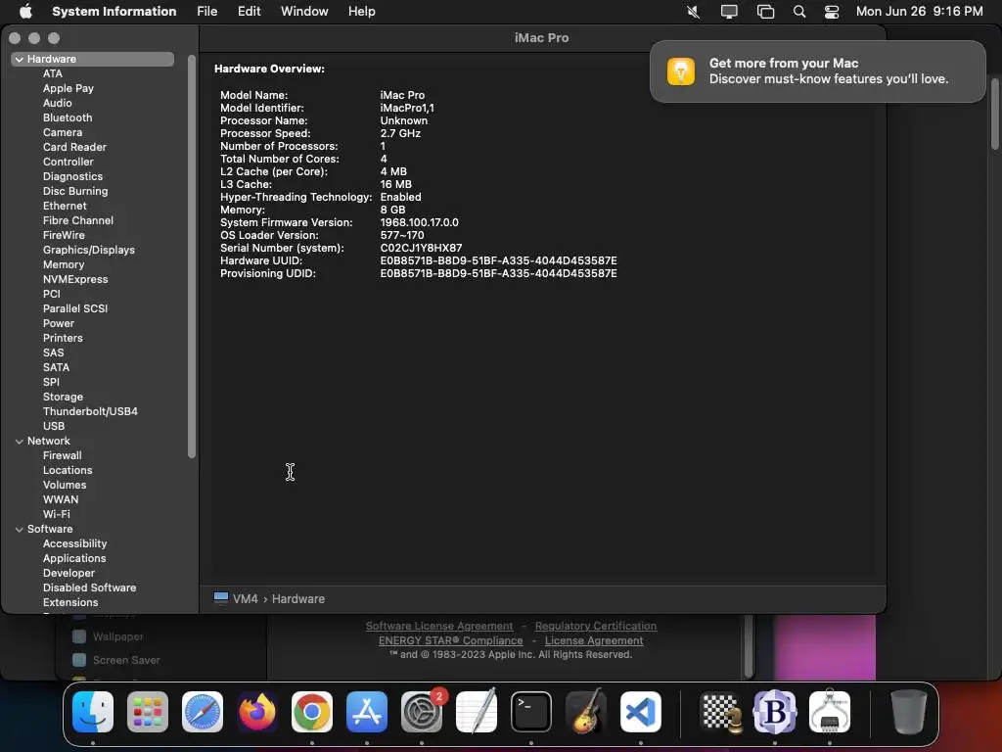Select Applications under Software
Viewport: 1002px width, 752px height.
point(74,559)
